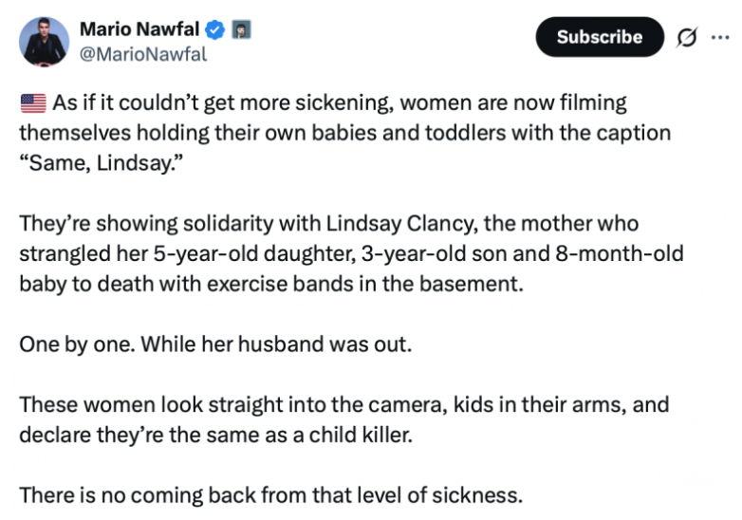Click the line starting "As if it couldn't"
Image resolution: width=742 pixels, height=520 pixels.
(340, 103)
